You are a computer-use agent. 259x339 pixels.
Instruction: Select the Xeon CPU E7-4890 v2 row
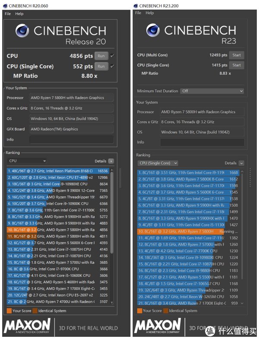pos(58,177)
